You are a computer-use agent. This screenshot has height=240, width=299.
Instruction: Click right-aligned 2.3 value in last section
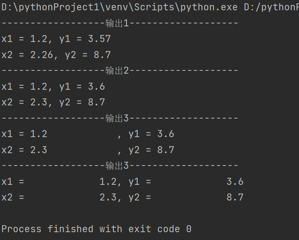pos(108,197)
